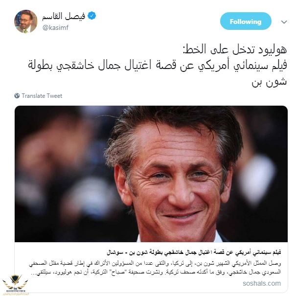The height and width of the screenshot is (296, 296).
Task: Open the @kasimf handle
Action: click(x=56, y=28)
